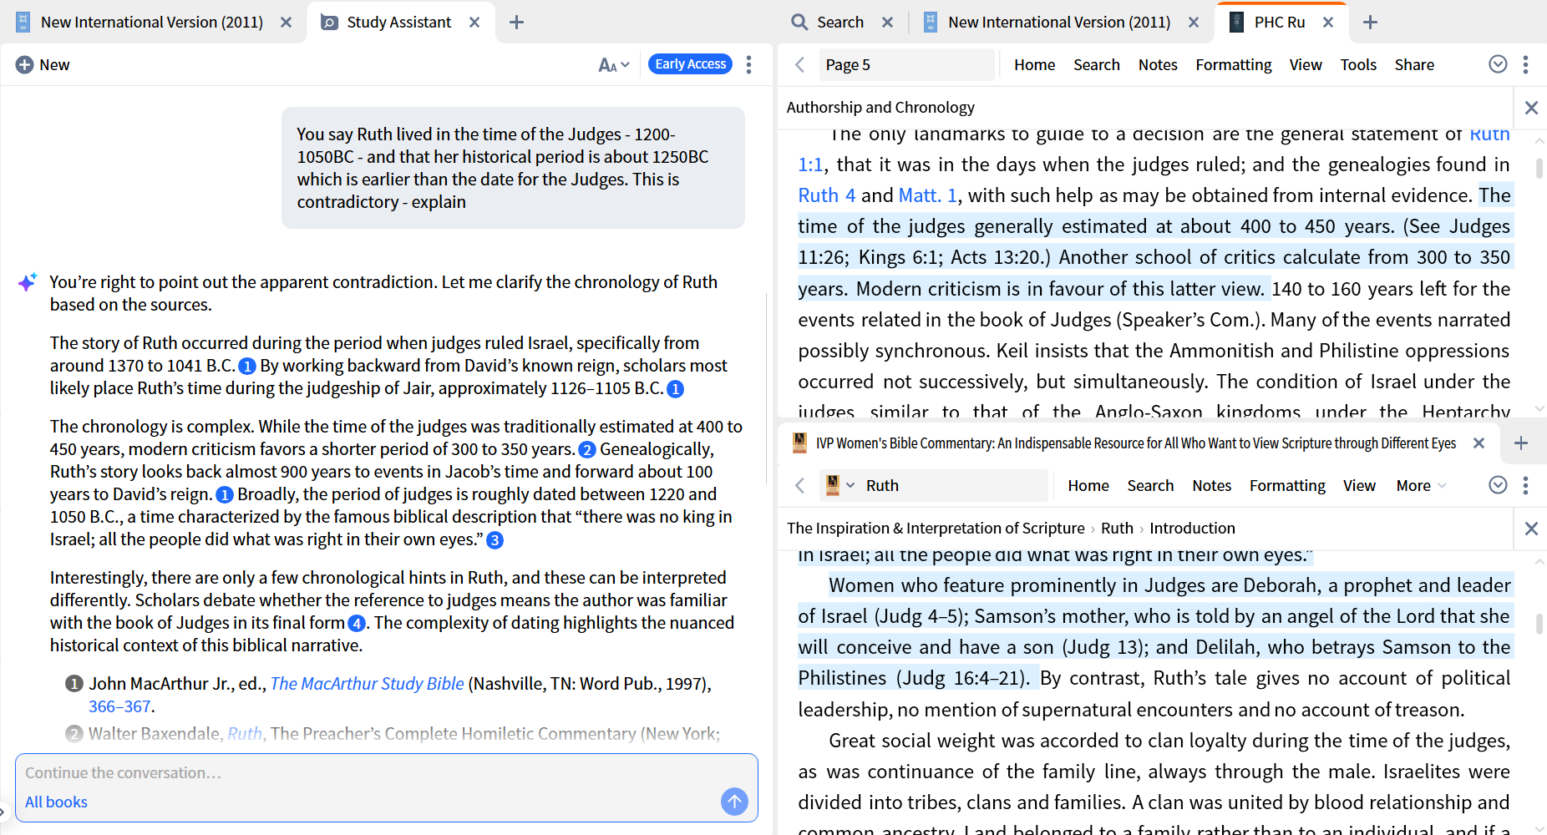This screenshot has width=1547, height=835.
Task: Expand the More dropdown in IVP panel
Action: [1421, 485]
